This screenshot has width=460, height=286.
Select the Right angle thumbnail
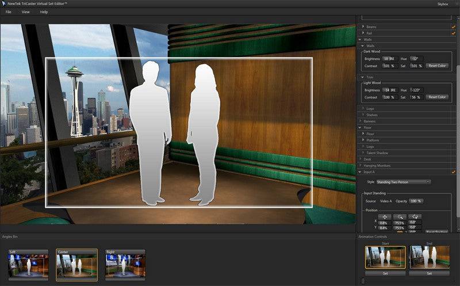click(x=125, y=265)
